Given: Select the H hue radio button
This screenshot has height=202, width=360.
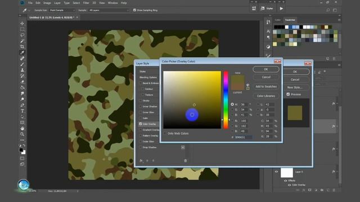Looking at the screenshot, I should [232, 104].
